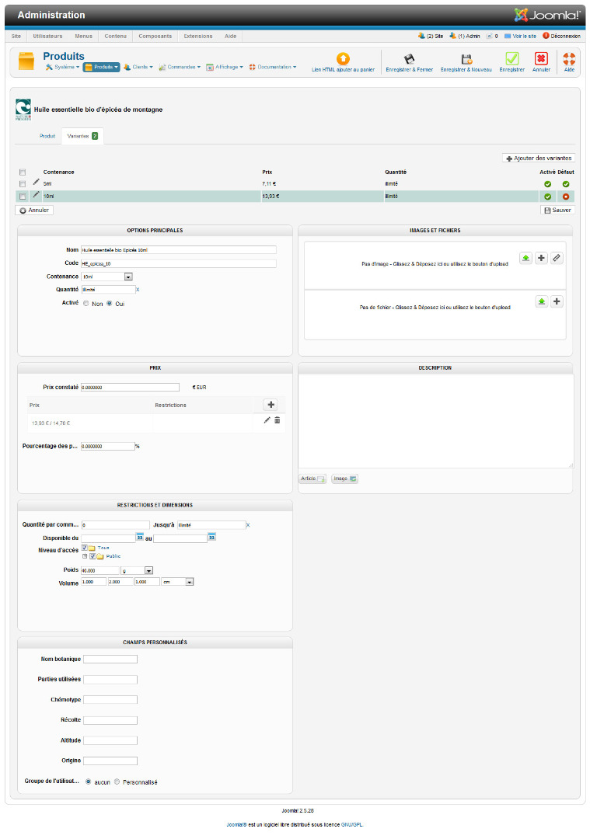Expand the Public access tree node

[x=85, y=556]
